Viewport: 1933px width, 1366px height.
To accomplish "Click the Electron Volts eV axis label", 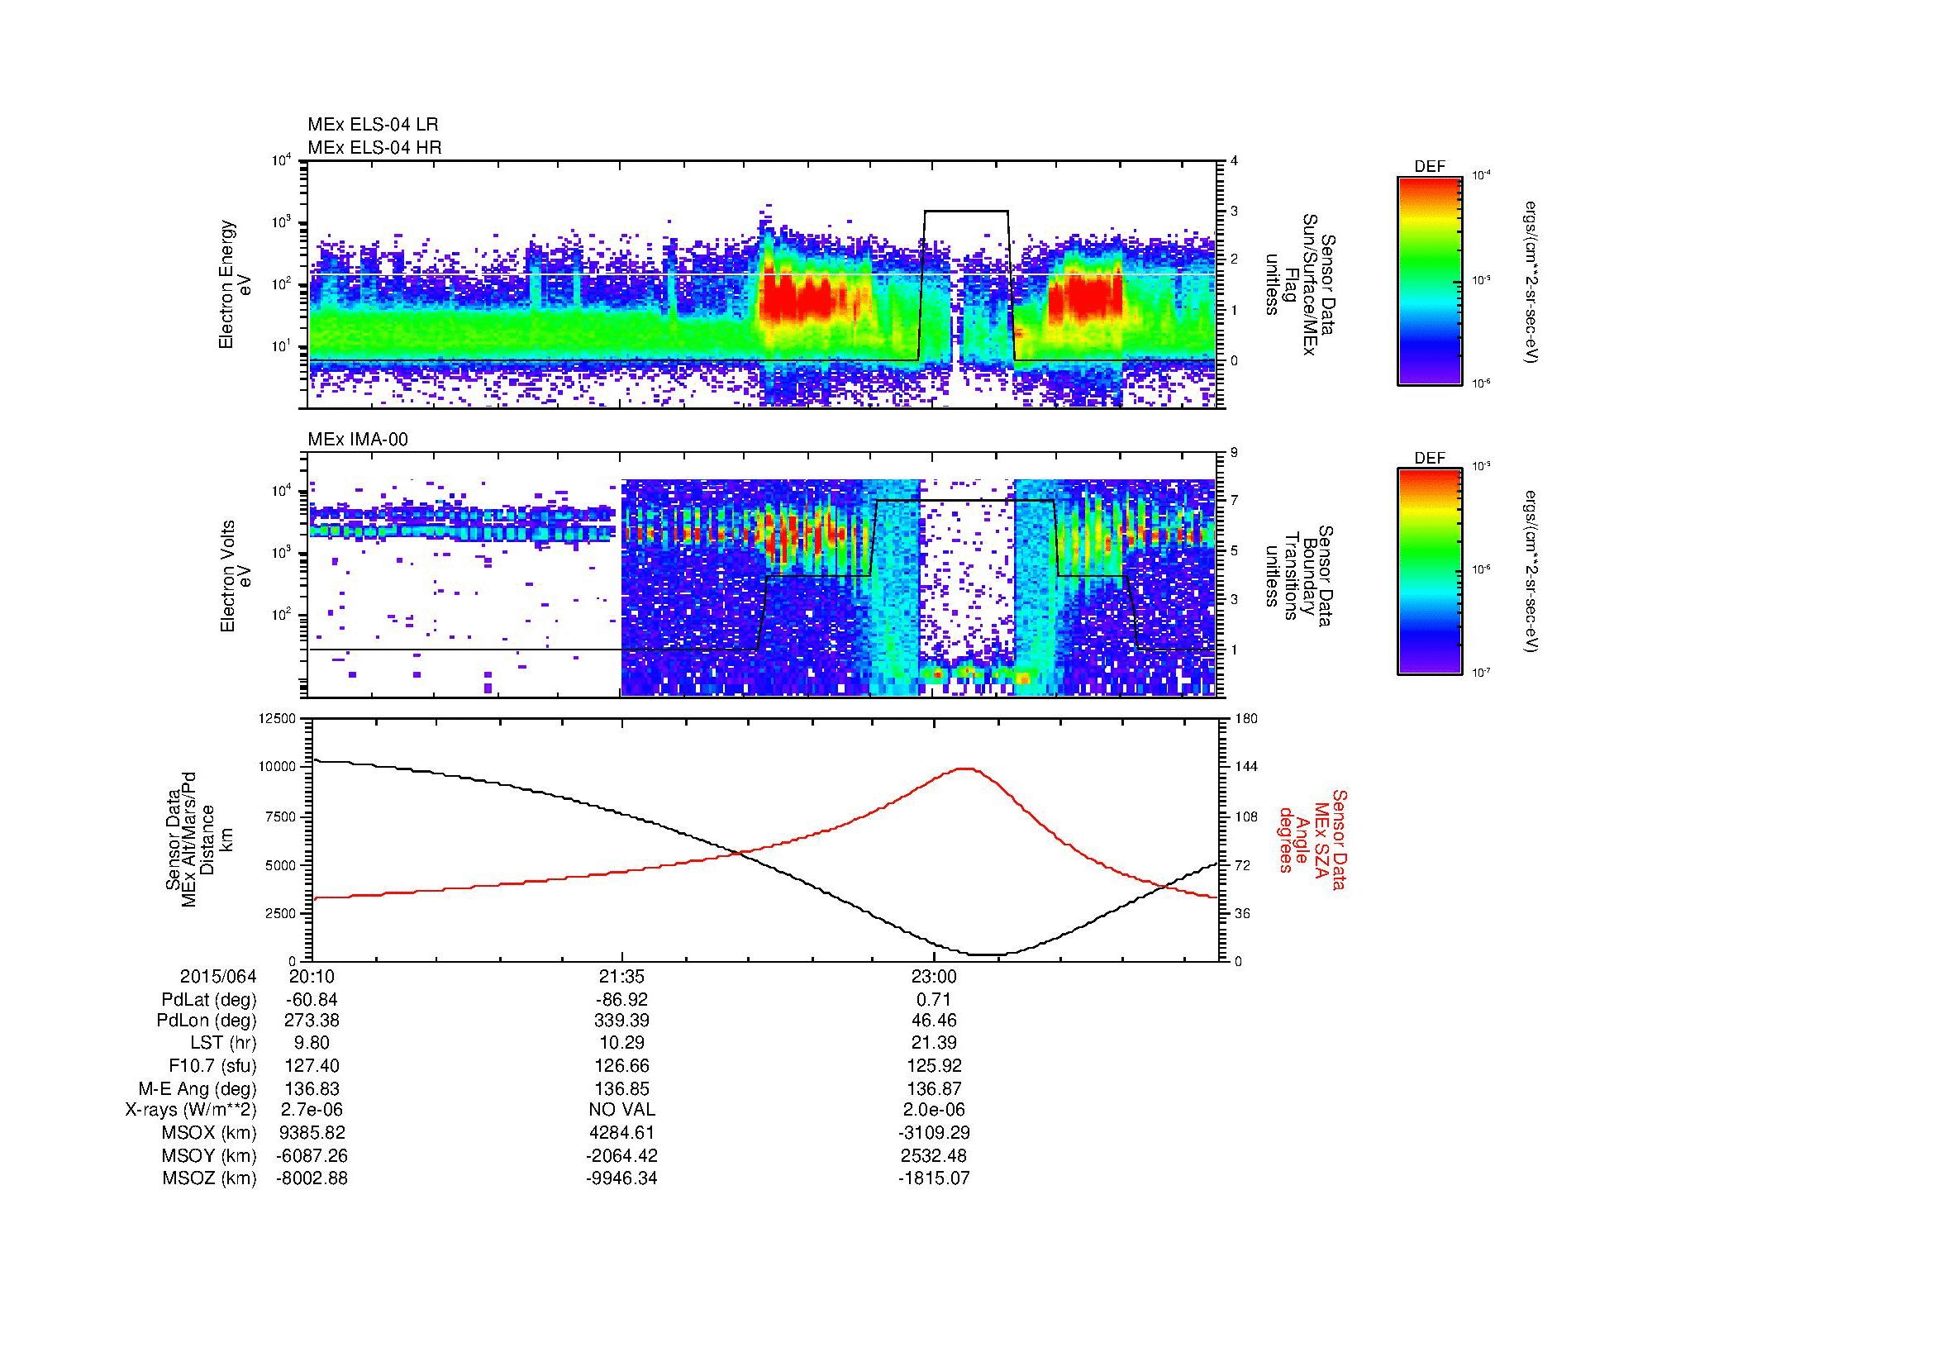I will (x=236, y=576).
